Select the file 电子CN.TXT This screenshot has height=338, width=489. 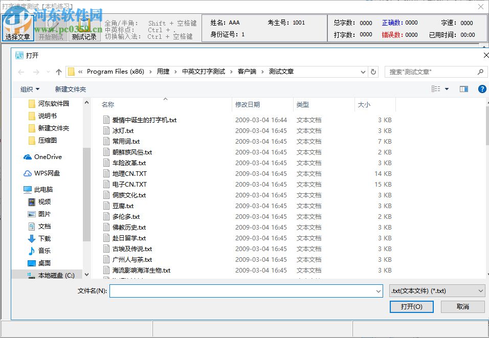[130, 184]
